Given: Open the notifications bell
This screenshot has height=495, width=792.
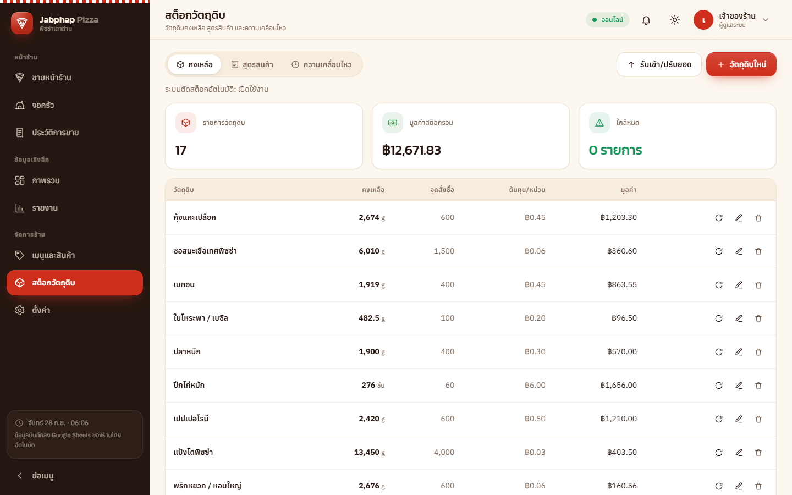Looking at the screenshot, I should pos(646,20).
